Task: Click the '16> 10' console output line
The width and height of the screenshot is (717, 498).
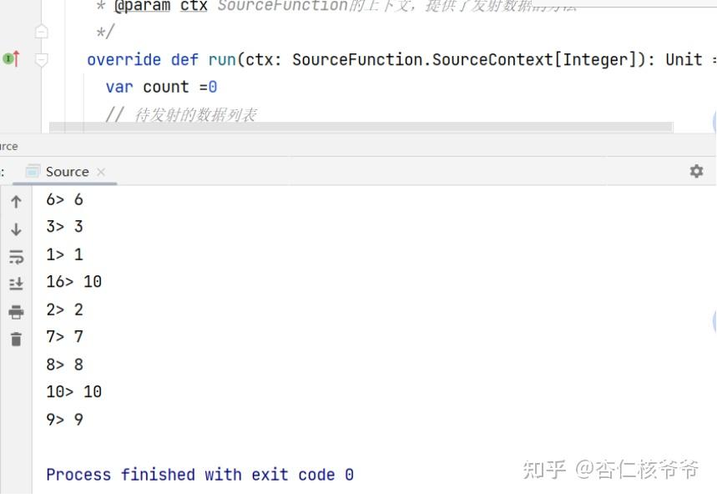Action: pos(73,282)
